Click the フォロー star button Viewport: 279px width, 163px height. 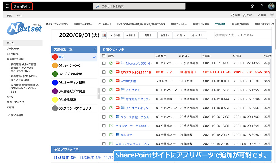[248, 15]
